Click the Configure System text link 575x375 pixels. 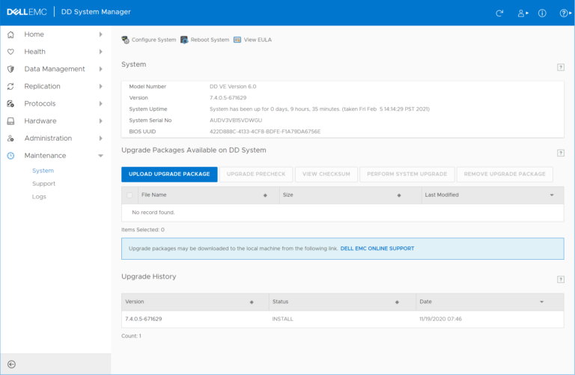153,40
